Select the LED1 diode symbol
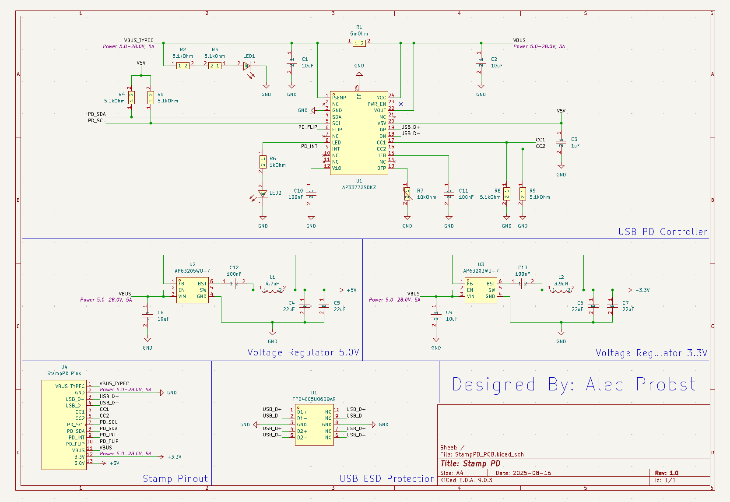730x502 pixels. pos(247,66)
